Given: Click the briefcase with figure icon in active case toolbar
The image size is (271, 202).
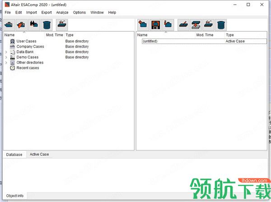Looking at the screenshot, I should pyautogui.click(x=168, y=25).
